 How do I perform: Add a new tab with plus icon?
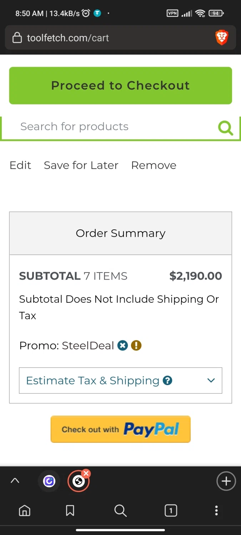click(226, 481)
